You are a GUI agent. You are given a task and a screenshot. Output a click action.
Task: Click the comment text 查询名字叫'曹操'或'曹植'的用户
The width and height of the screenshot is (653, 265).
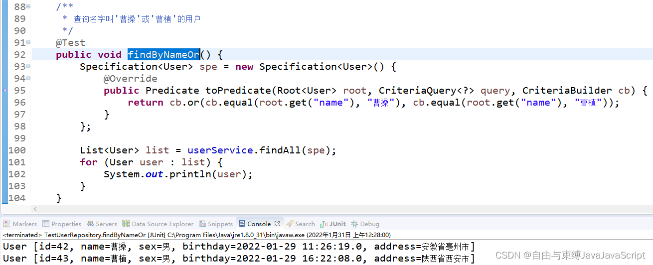pos(137,19)
